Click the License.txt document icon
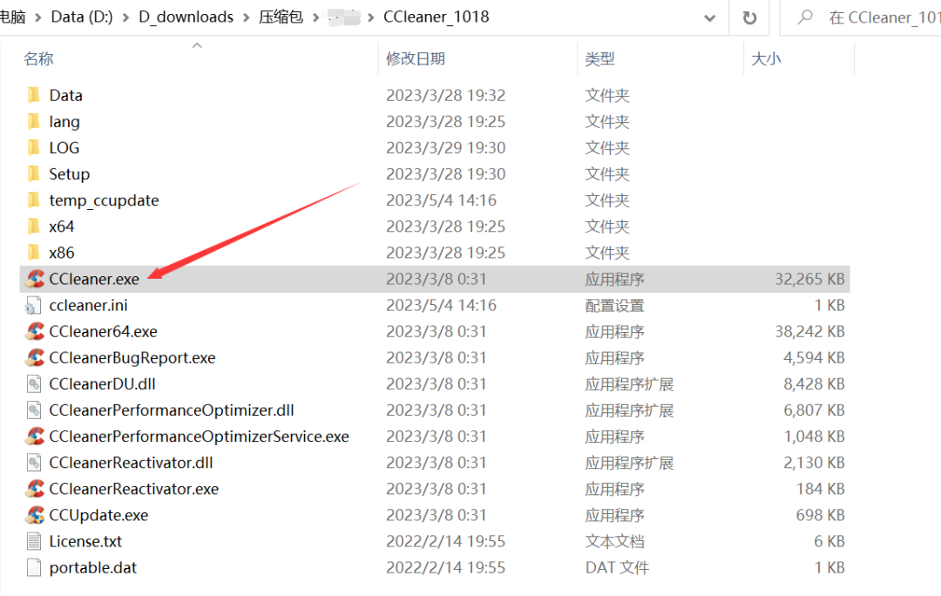 [x=34, y=541]
